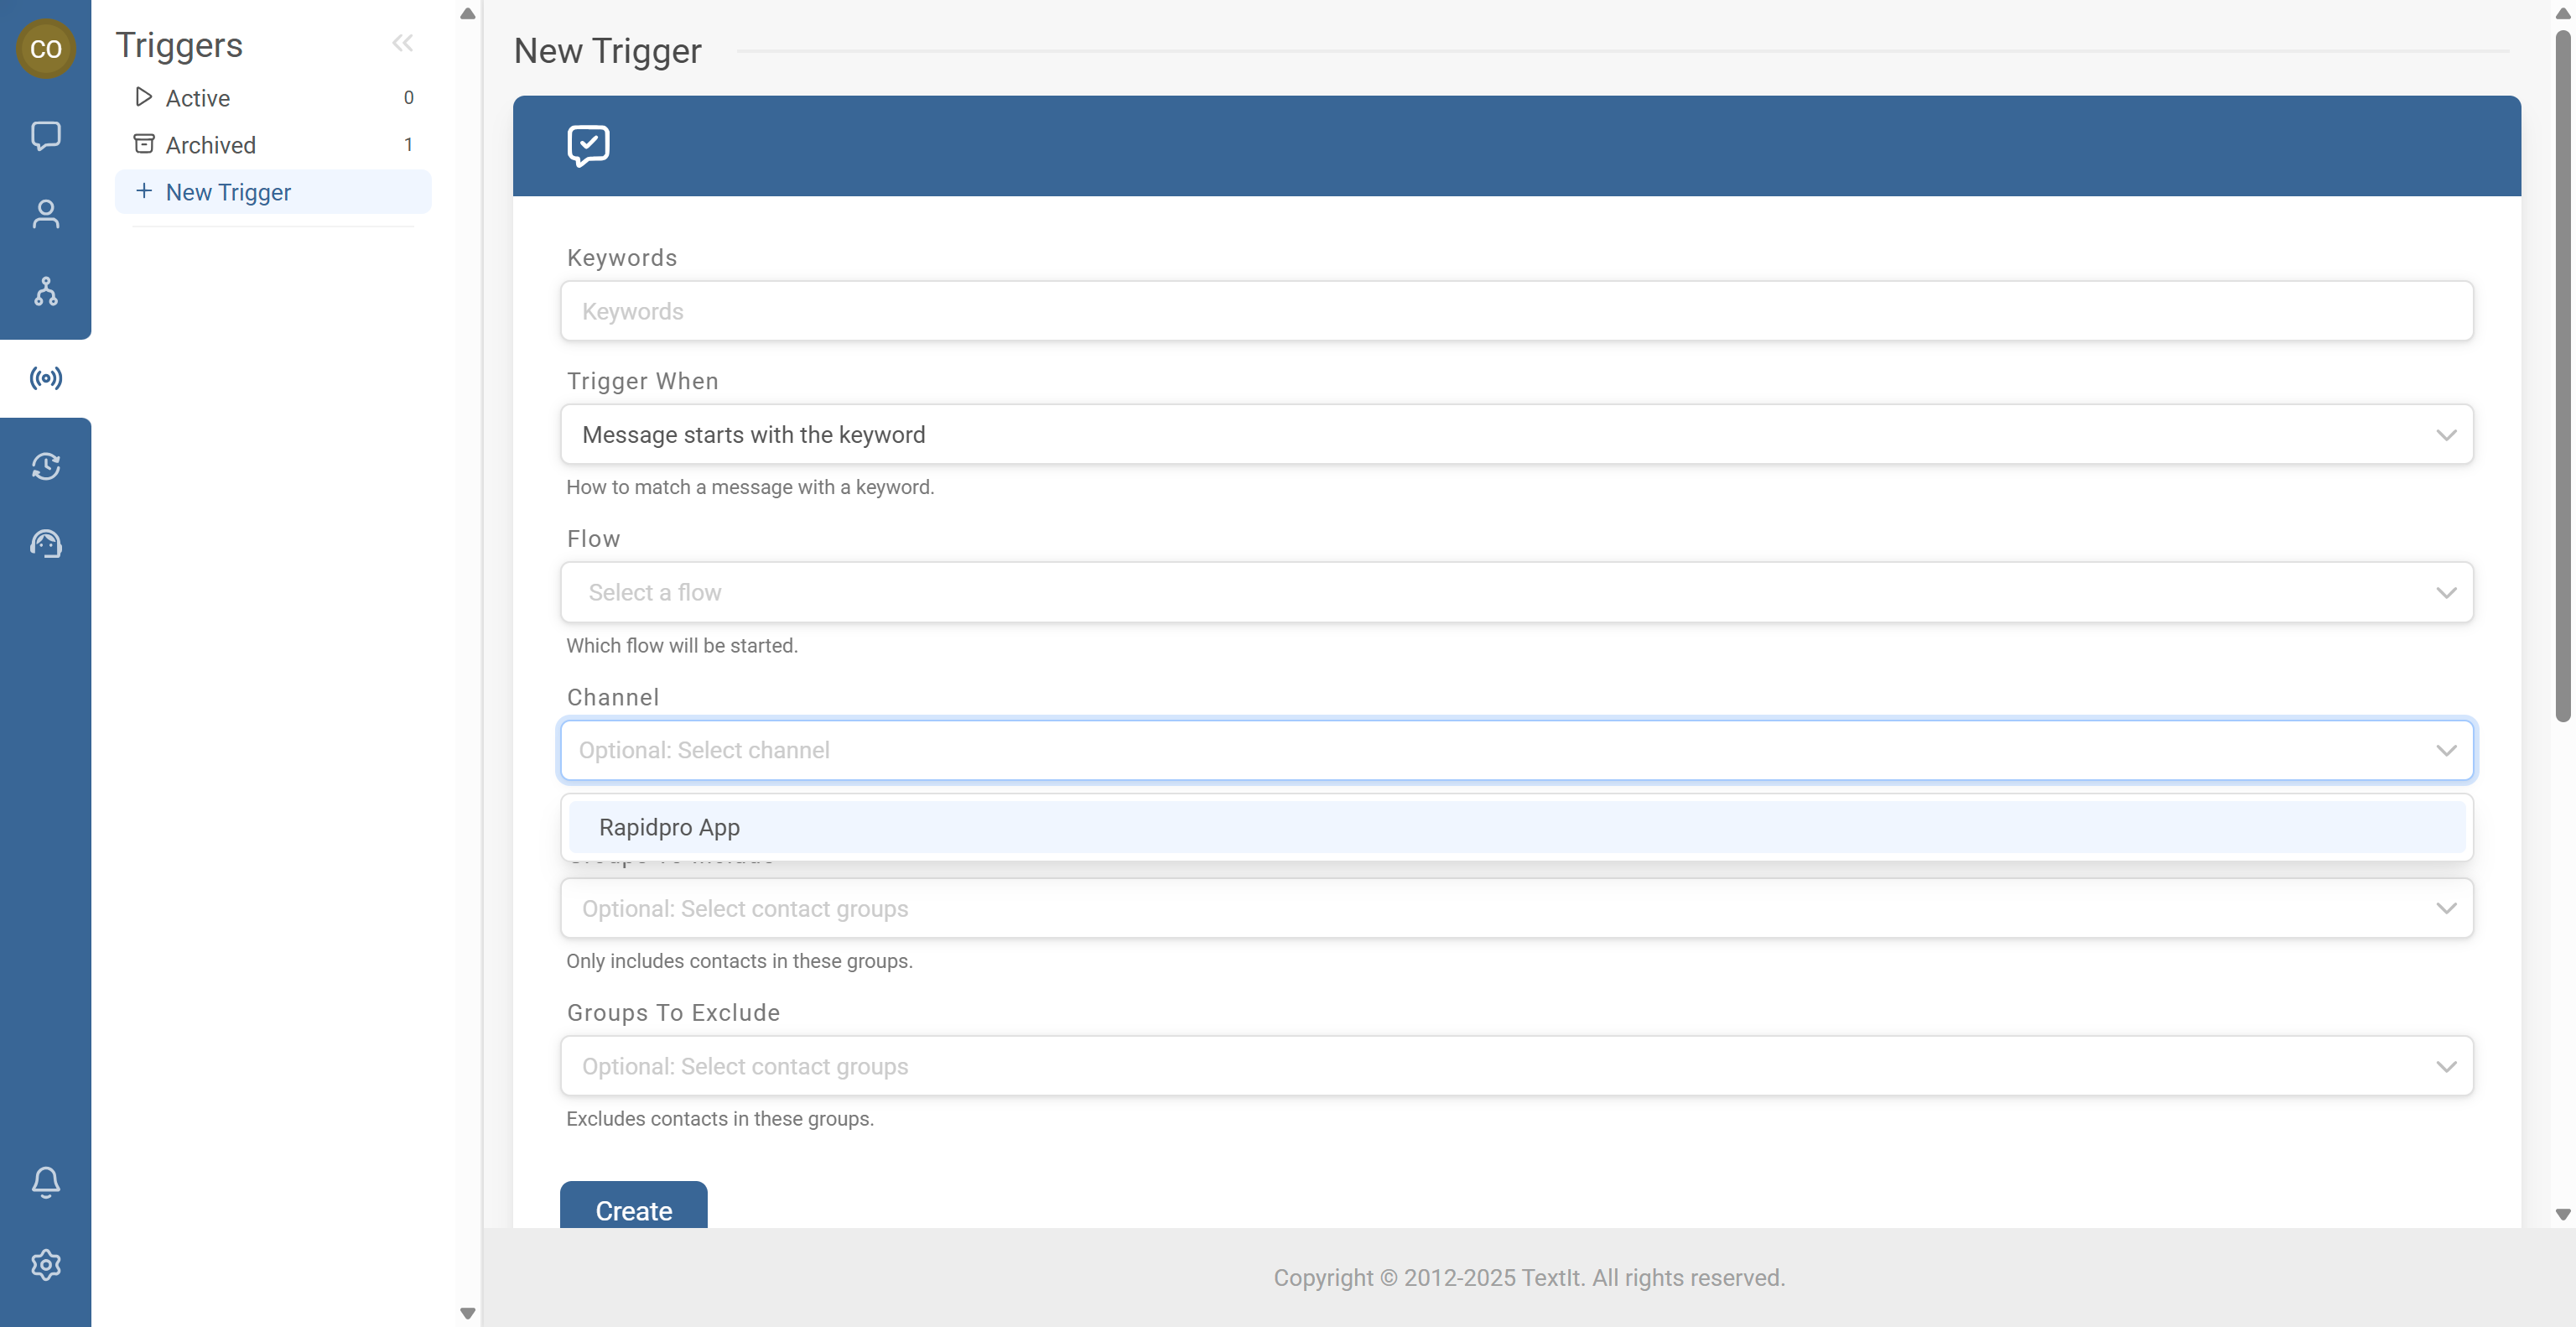Click the Keywords input field
The image size is (2576, 1327).
tap(1517, 311)
